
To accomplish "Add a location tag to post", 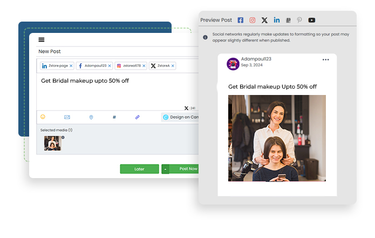I will click(x=91, y=117).
